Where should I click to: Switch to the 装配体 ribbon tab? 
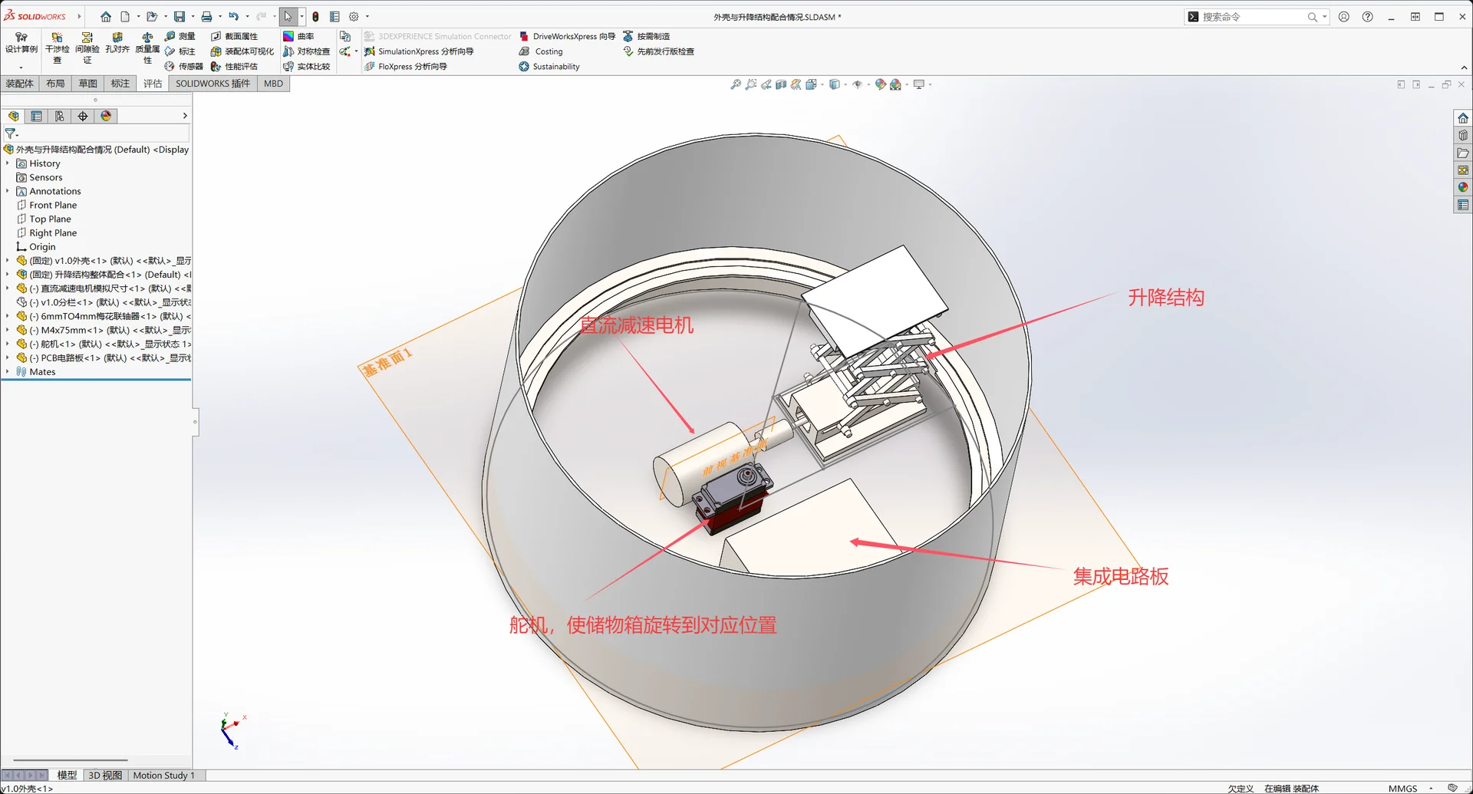click(x=20, y=84)
